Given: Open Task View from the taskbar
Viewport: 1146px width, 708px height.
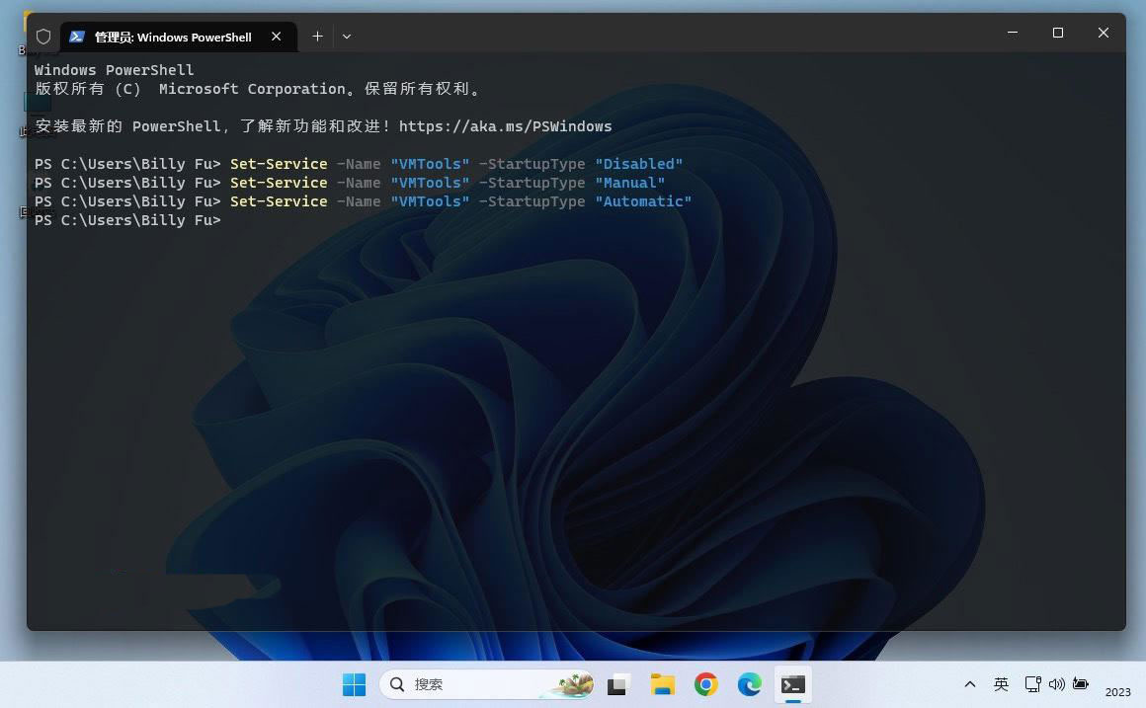Looking at the screenshot, I should [619, 684].
